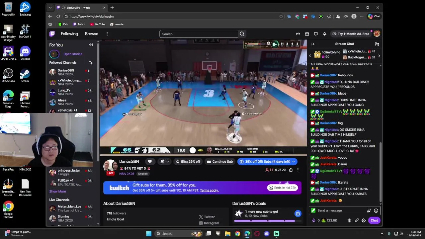Open notification bell dropdown
The width and height of the screenshot is (425, 239).
165,162
